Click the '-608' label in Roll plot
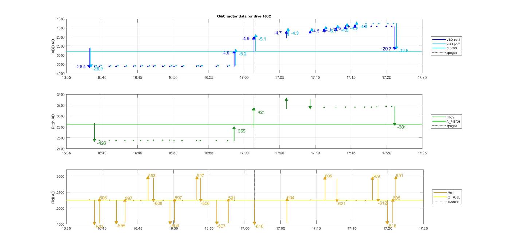 point(158,204)
